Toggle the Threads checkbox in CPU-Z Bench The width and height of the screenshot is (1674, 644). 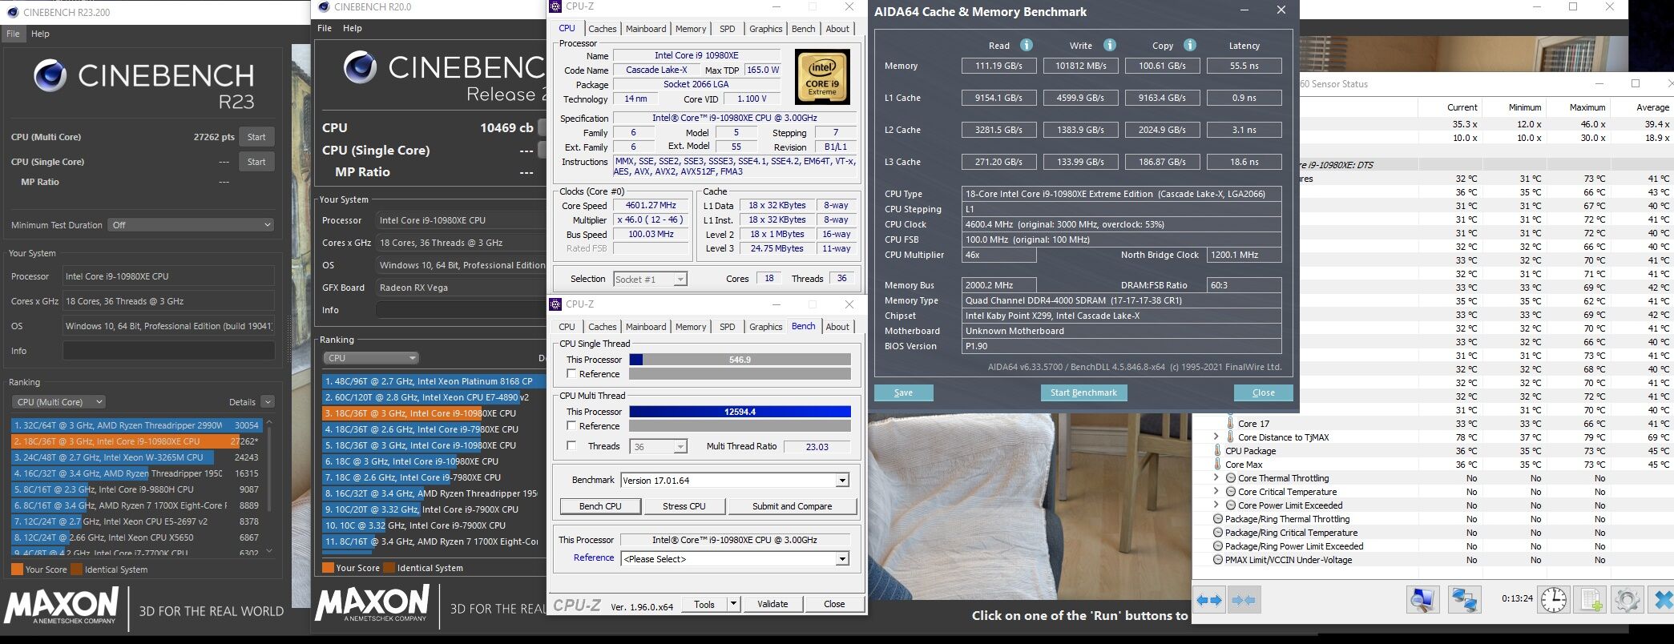click(x=571, y=445)
